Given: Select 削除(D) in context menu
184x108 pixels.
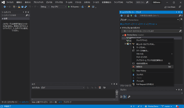Looking at the screenshot, I should 152,67.
